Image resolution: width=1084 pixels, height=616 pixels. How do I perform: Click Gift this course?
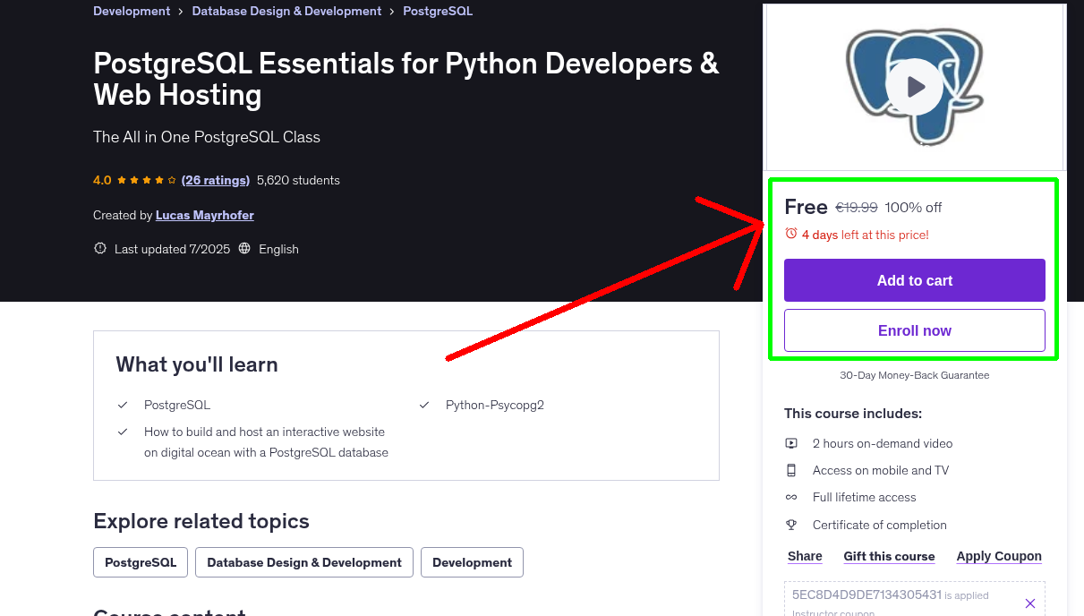click(x=889, y=556)
